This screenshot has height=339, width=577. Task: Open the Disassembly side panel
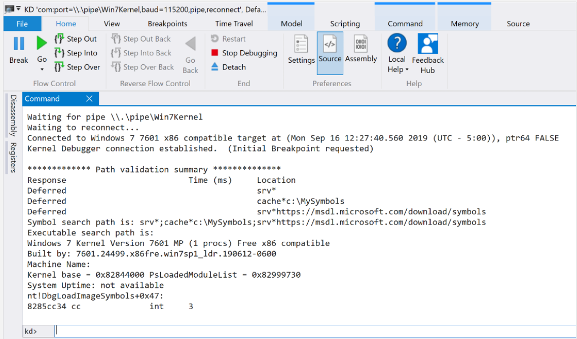pyautogui.click(x=13, y=115)
